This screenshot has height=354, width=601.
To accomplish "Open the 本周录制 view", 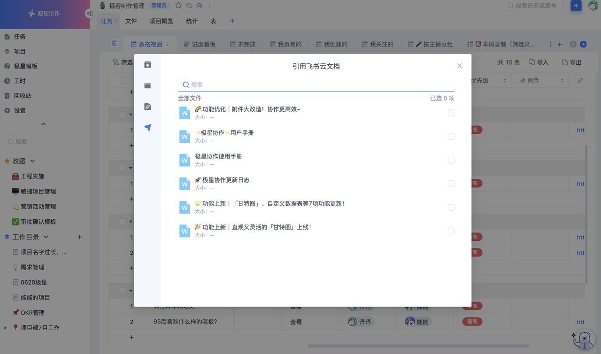I will (x=501, y=44).
